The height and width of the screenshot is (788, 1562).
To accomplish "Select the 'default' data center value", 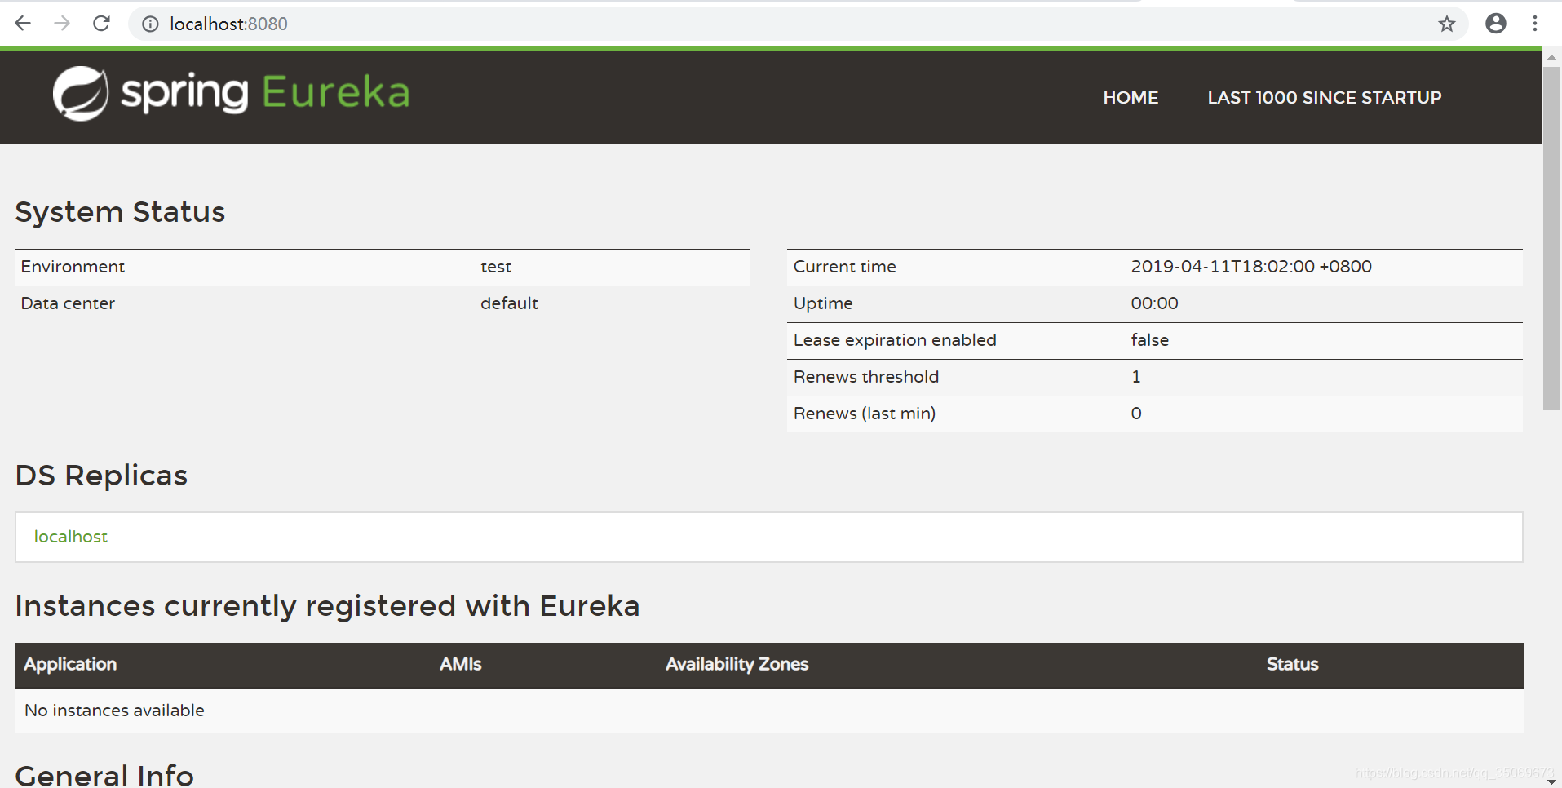I will 509,303.
